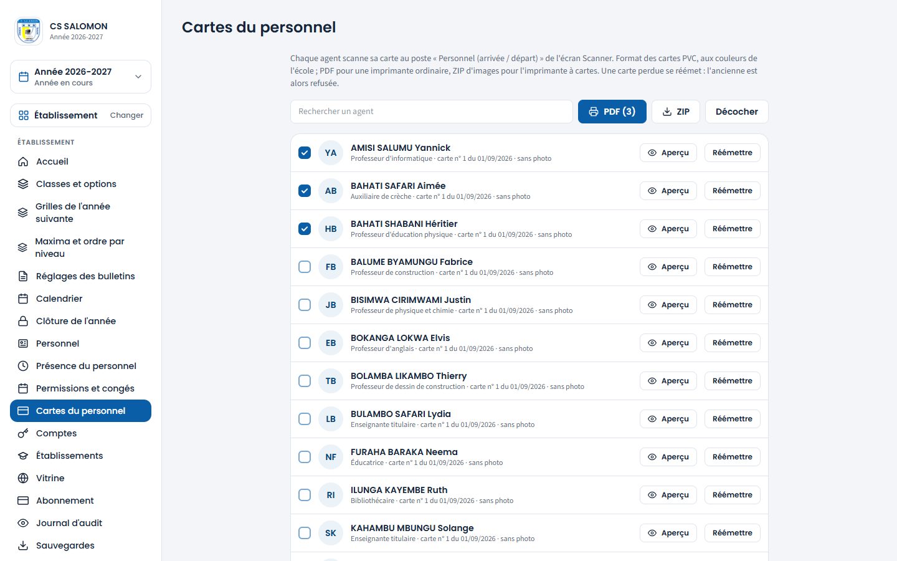Open Permissions et congés page

[80, 388]
